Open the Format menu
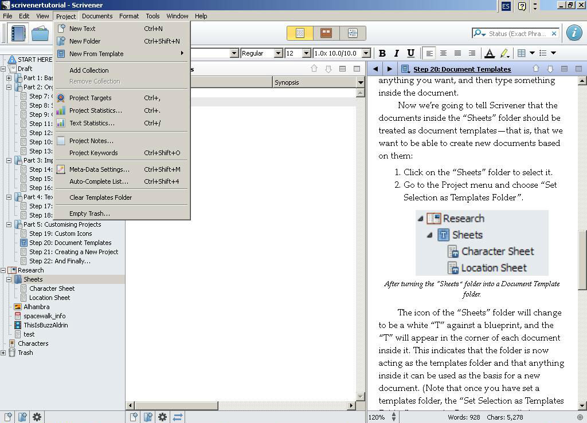 pyautogui.click(x=129, y=16)
